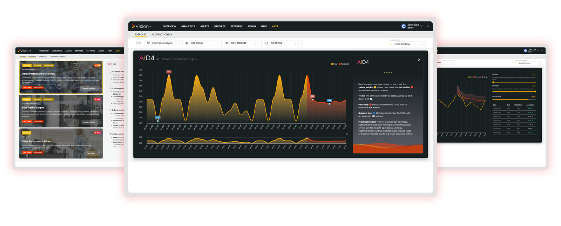Image resolution: width=561 pixels, height=226 pixels.
Task: Toggle the Real series in chart legend
Action: [334, 64]
